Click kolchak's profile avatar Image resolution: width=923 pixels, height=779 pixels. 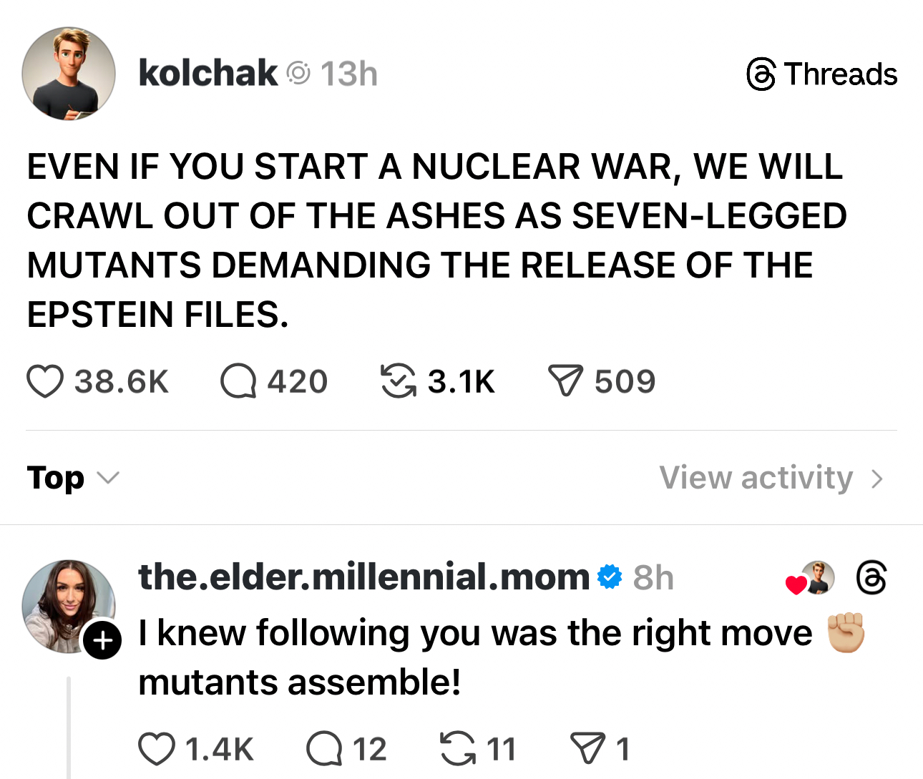(69, 74)
